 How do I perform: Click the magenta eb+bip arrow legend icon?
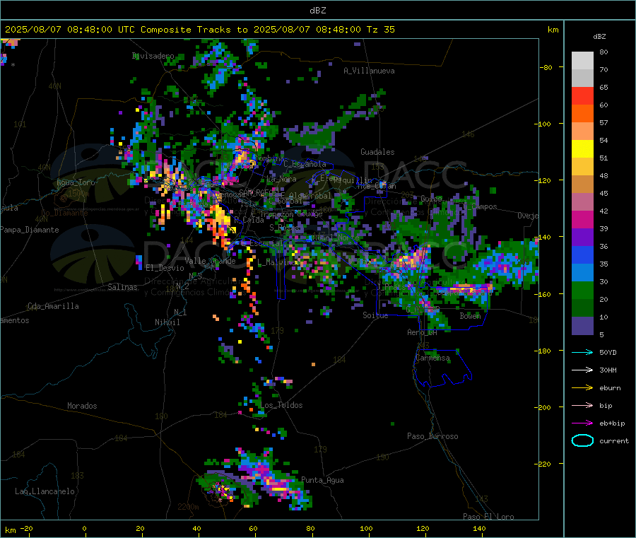click(x=582, y=423)
